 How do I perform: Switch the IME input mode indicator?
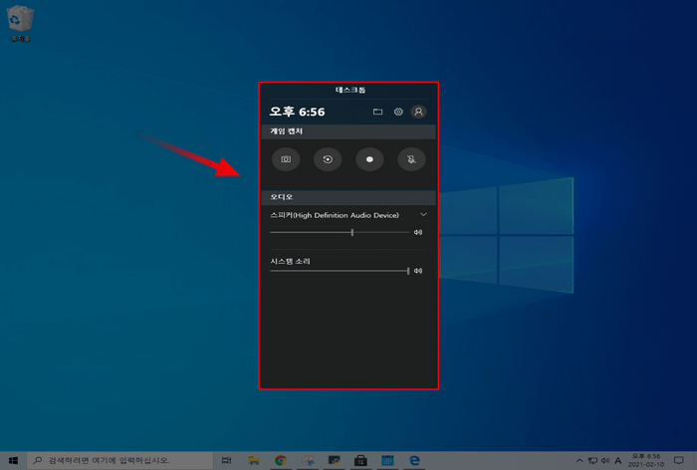[x=618, y=461]
